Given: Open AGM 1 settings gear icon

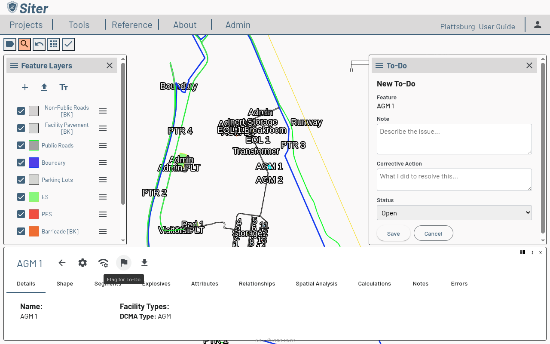Looking at the screenshot, I should click(x=82, y=263).
